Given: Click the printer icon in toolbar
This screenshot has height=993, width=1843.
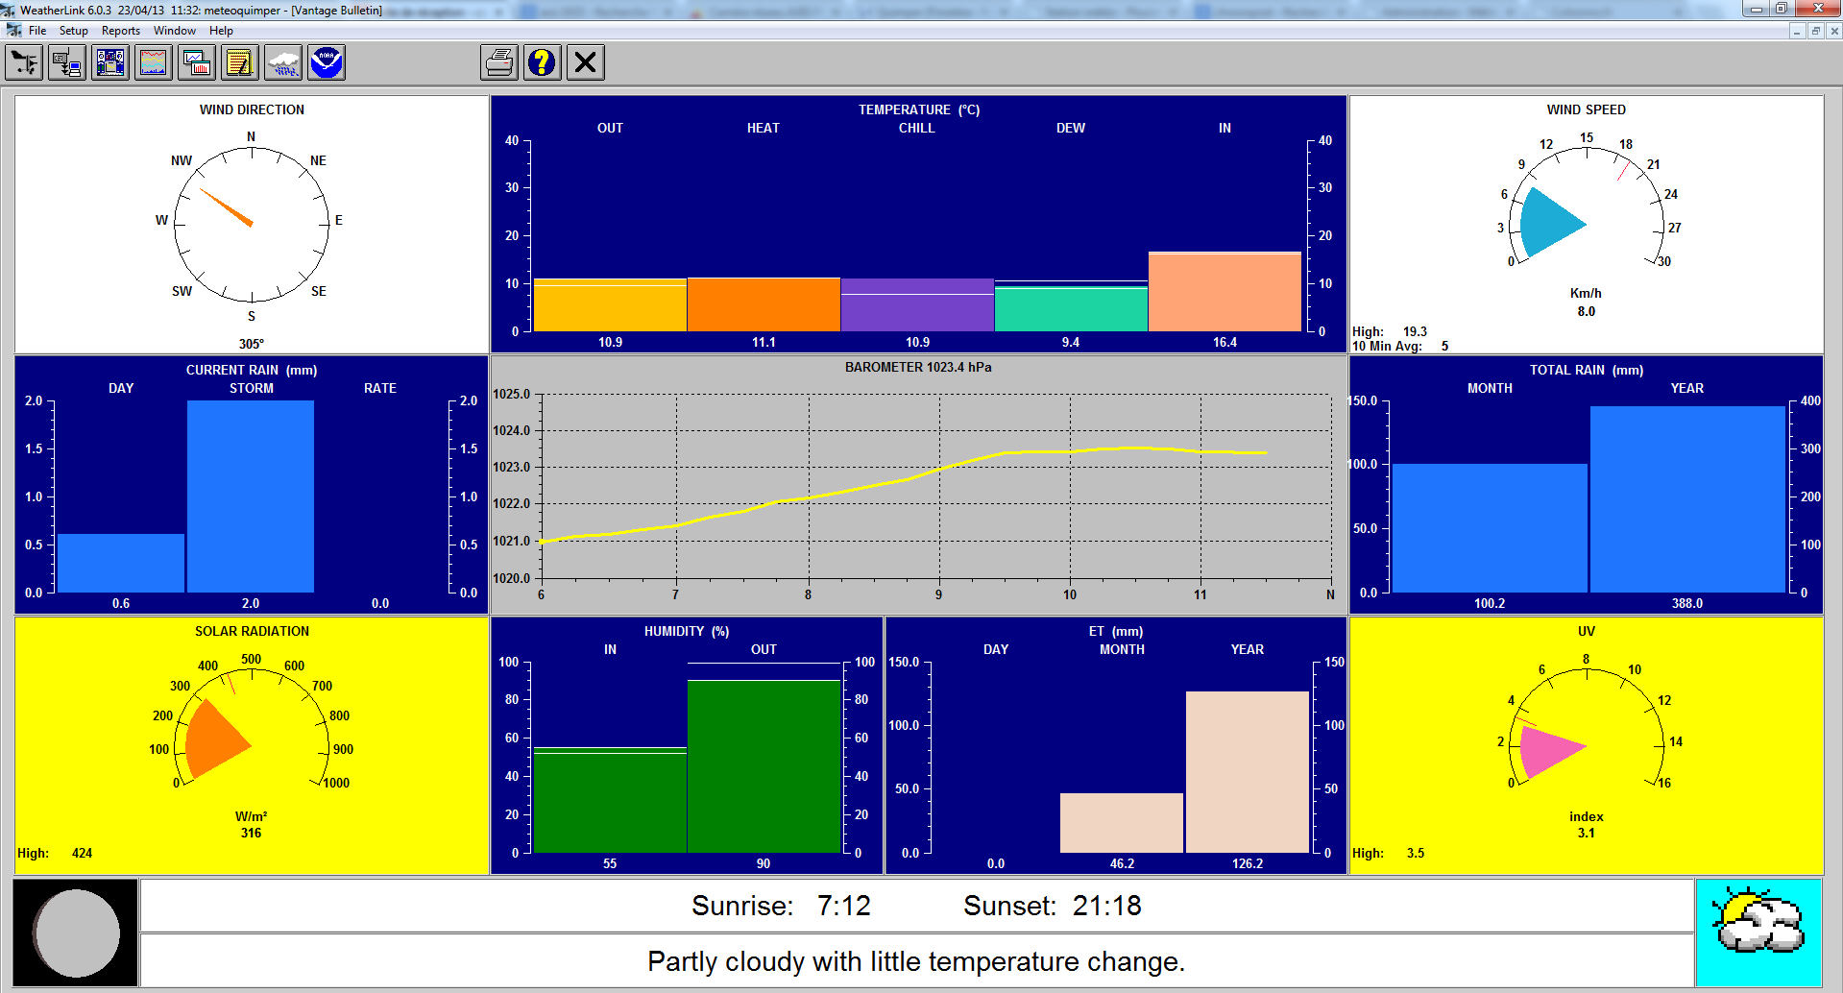Looking at the screenshot, I should coord(499,63).
